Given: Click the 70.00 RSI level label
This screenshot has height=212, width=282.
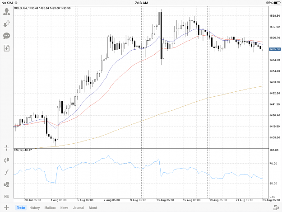Looking at the screenshot, I should tap(273, 163).
